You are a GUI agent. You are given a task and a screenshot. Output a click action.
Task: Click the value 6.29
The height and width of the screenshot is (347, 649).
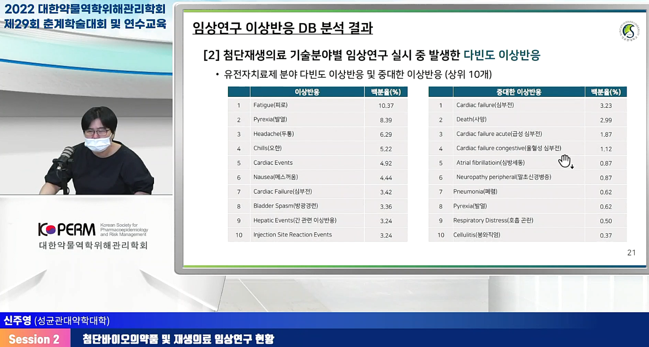tap(386, 134)
